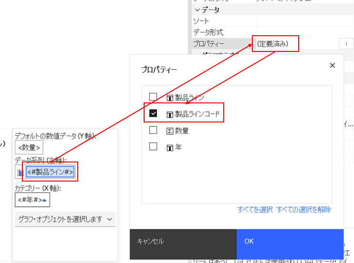Check the 年 checkbox
Image resolution: width=354 pixels, height=263 pixels.
pos(153,146)
